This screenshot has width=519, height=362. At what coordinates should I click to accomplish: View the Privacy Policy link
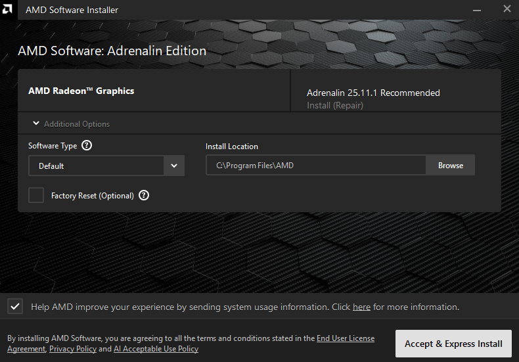(73, 349)
